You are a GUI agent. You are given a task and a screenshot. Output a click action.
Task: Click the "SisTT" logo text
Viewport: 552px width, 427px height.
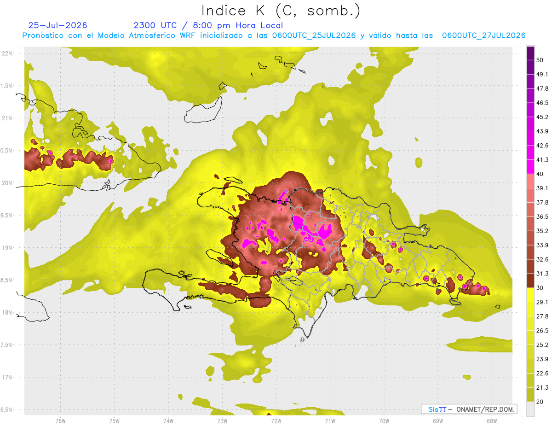click(x=437, y=409)
